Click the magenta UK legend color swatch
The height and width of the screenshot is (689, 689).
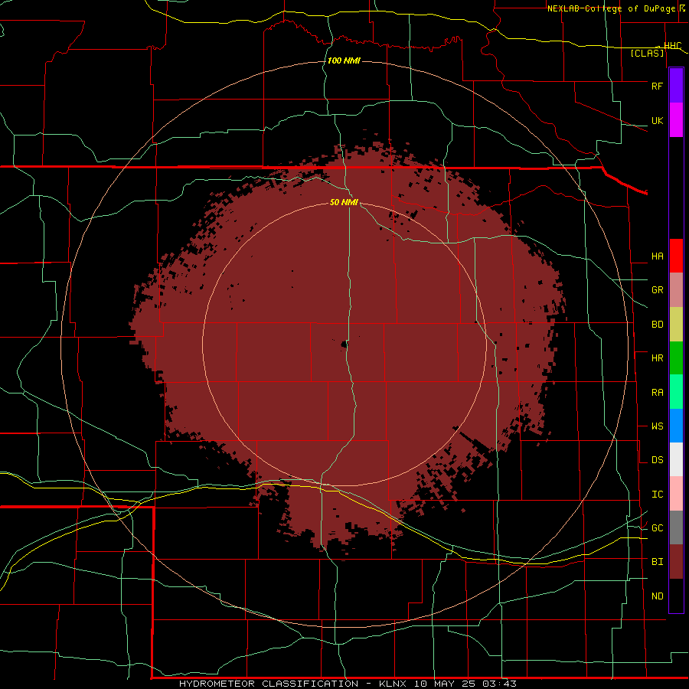click(x=676, y=120)
